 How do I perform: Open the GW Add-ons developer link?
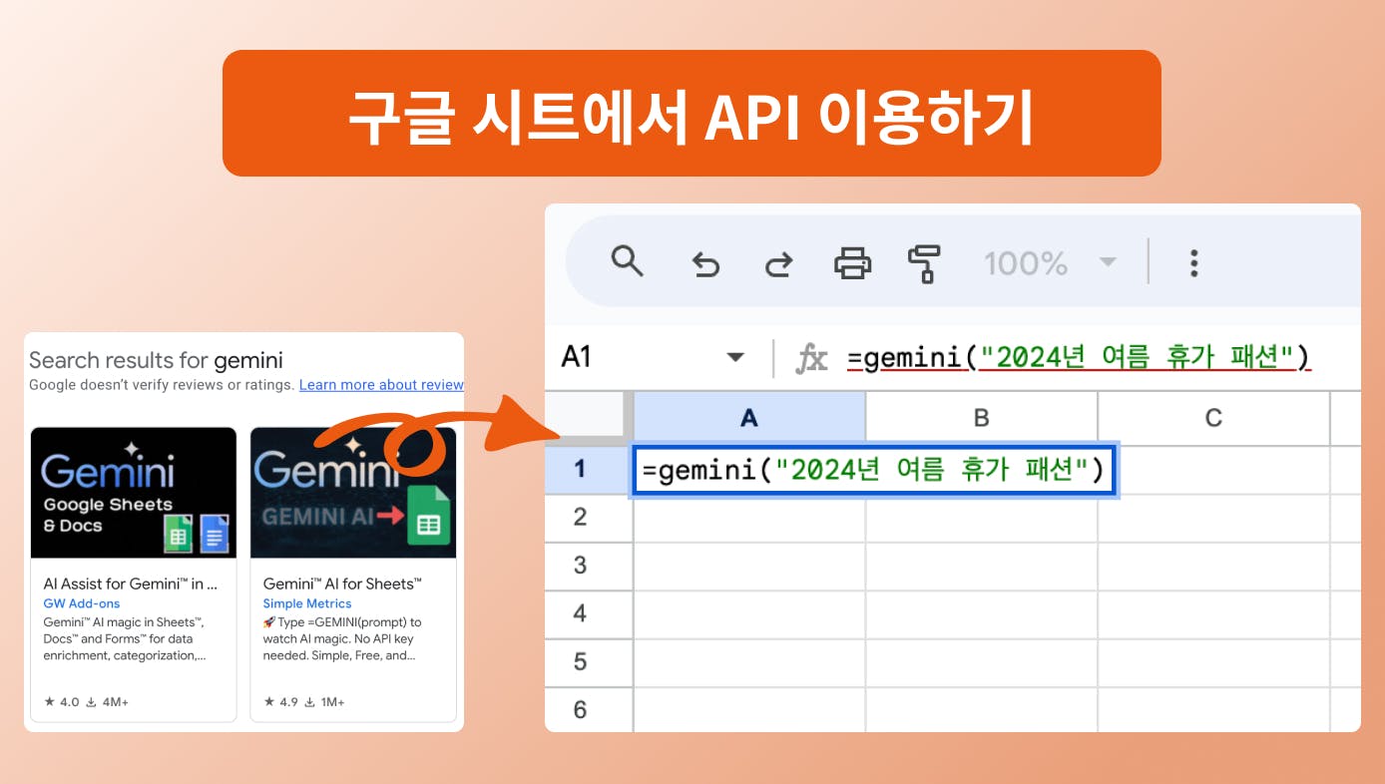tap(82, 603)
